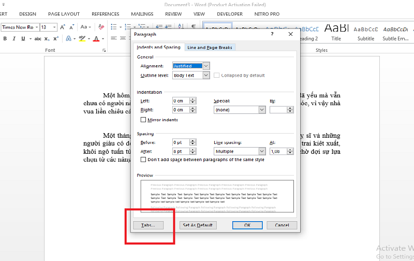The width and height of the screenshot is (414, 261).
Task: Open NITRO PRO ribbon tab
Action: coord(267,14)
